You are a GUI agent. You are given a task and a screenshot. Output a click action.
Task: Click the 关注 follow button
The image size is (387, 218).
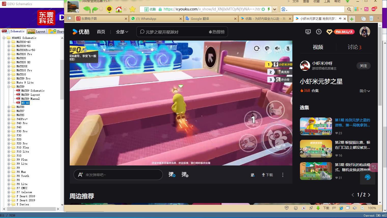tap(363, 66)
